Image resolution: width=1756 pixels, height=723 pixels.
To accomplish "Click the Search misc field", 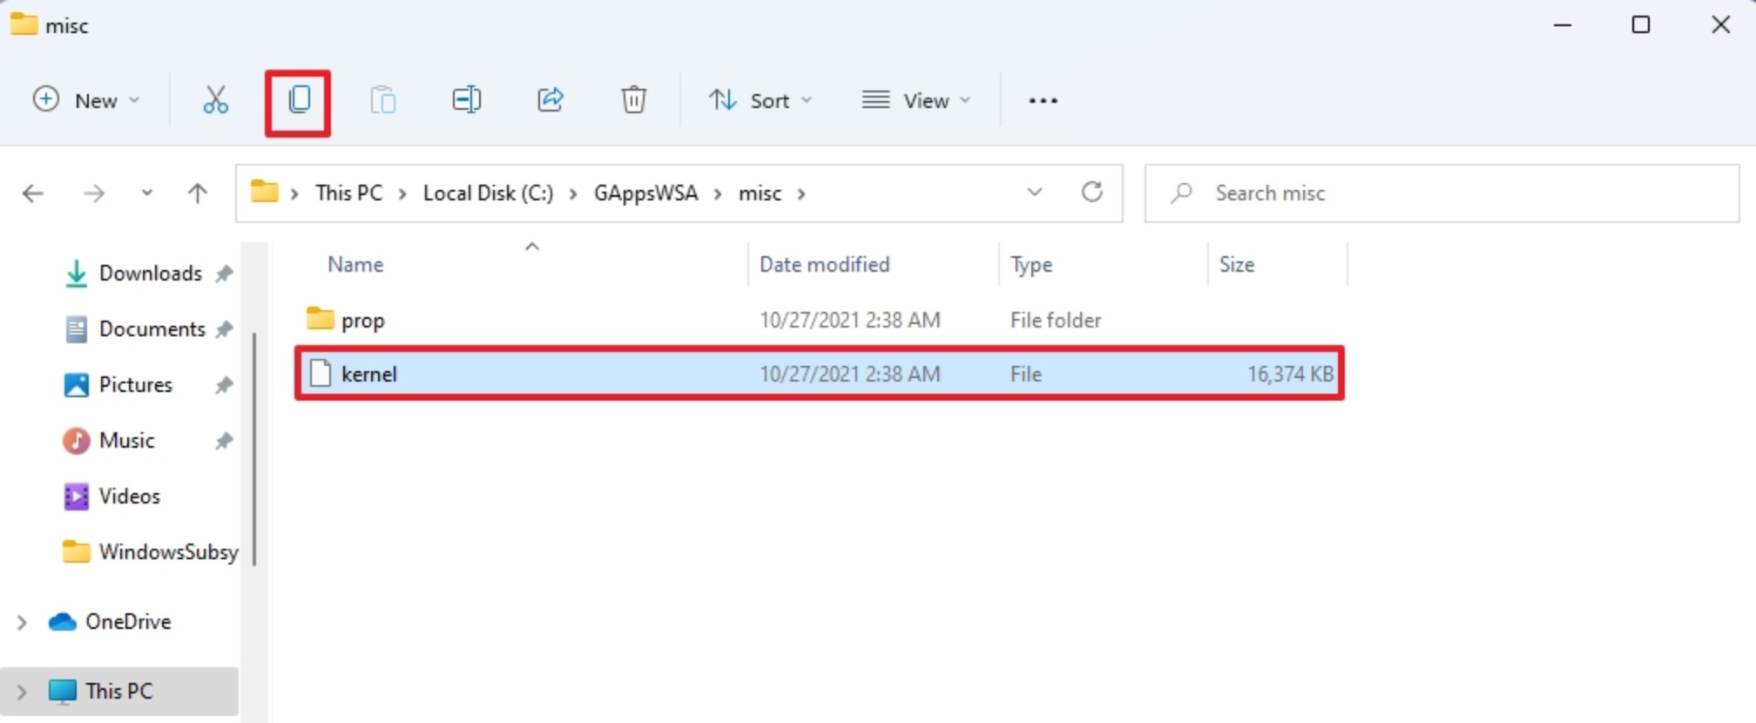I will tap(1442, 193).
